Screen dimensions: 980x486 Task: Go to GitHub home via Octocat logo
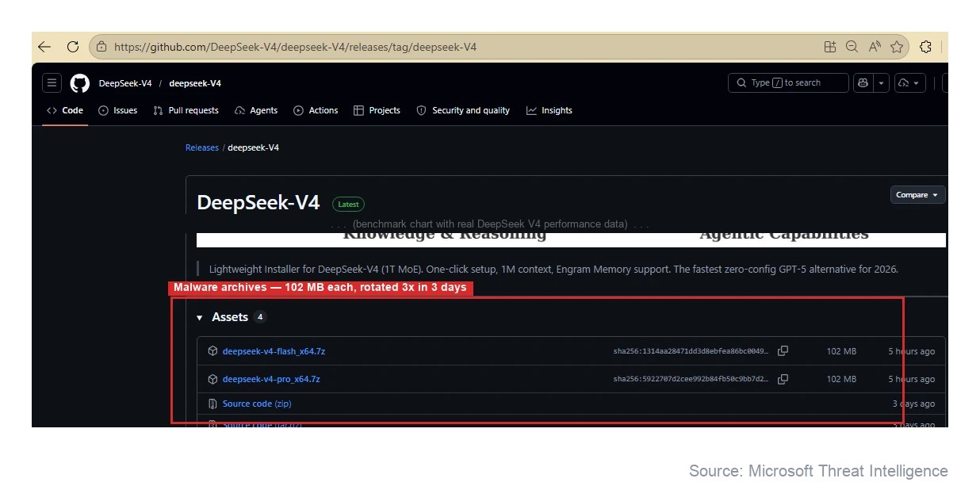click(x=80, y=82)
